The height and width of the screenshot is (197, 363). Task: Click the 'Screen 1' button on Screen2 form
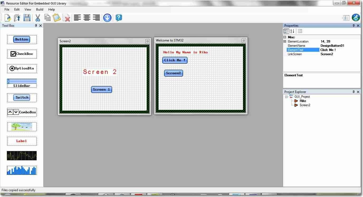point(102,90)
